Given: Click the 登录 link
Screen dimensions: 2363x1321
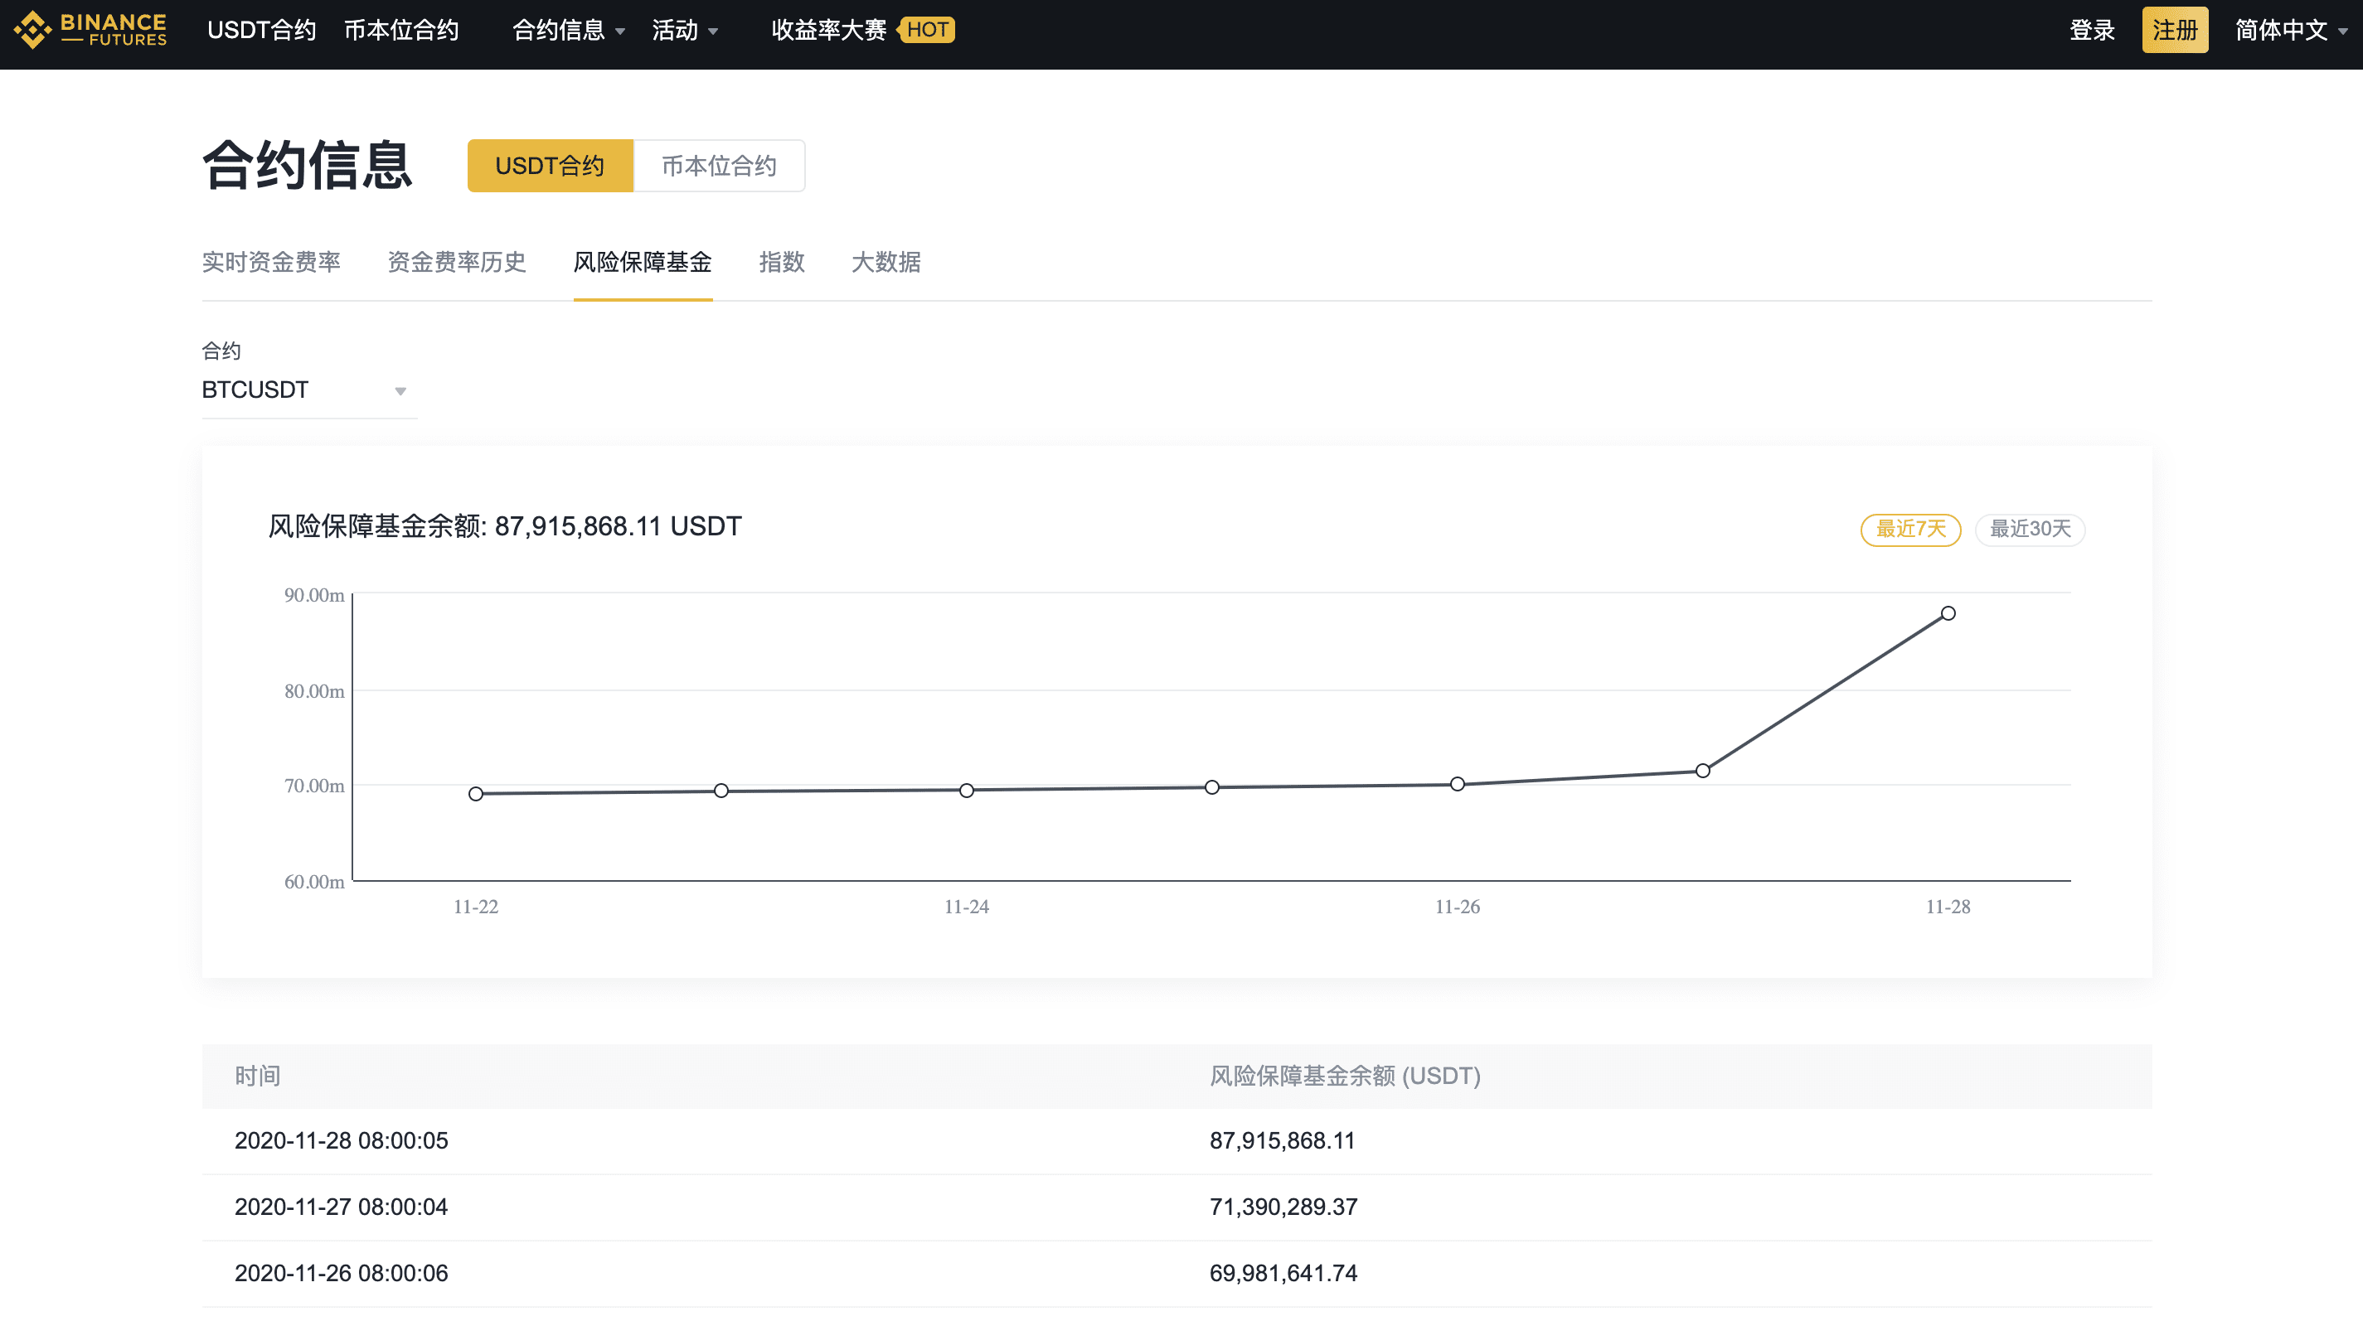Looking at the screenshot, I should (2093, 31).
